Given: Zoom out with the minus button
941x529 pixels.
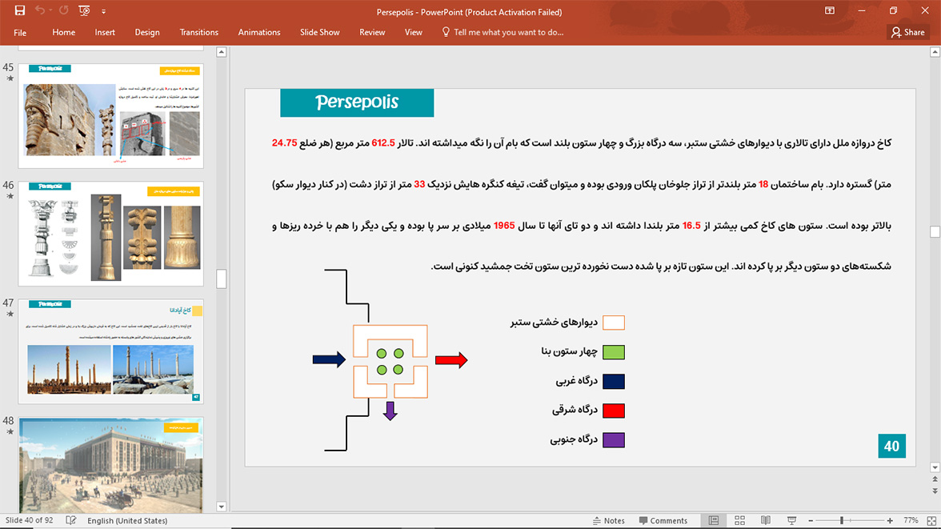Looking at the screenshot, I should coord(811,520).
